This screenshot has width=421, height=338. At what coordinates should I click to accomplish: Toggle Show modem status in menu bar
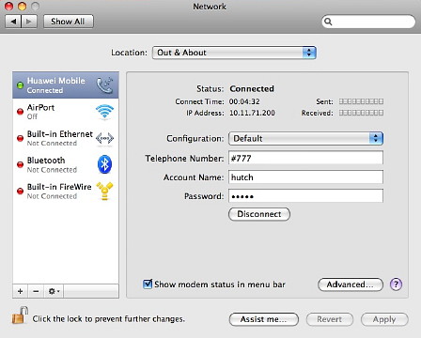click(148, 284)
